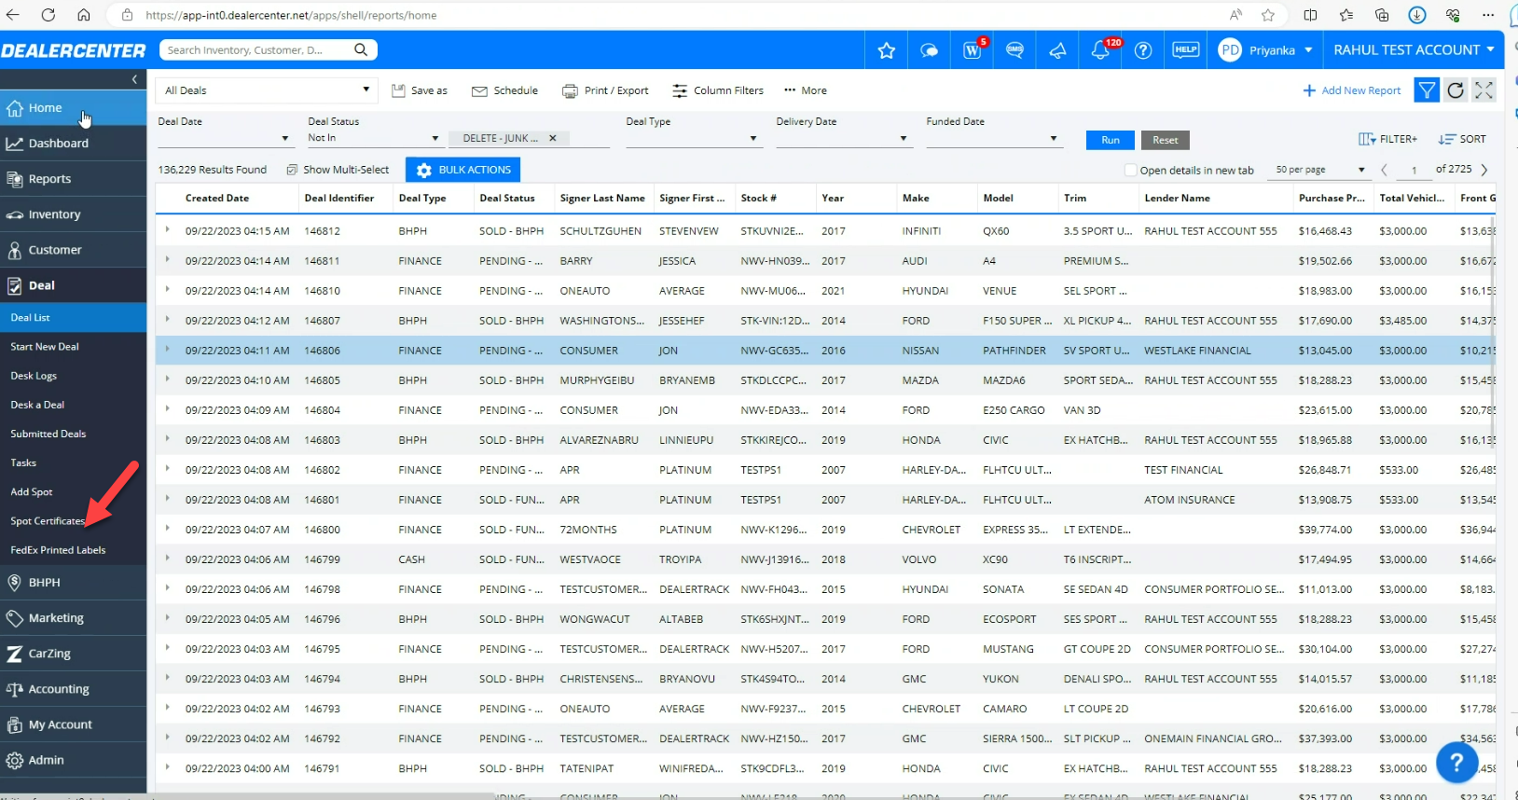Select Start New Deal submenu item

(45, 347)
